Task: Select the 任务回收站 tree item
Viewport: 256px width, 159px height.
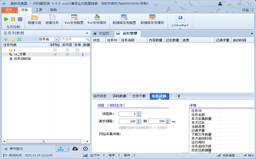Action: 22,59
